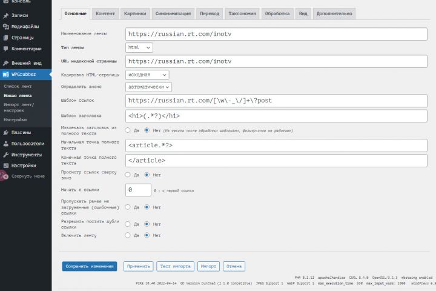The image size is (436, 291).
Task: Switch to the Дополнительно tab
Action: [334, 14]
